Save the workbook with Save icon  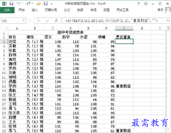11,4
